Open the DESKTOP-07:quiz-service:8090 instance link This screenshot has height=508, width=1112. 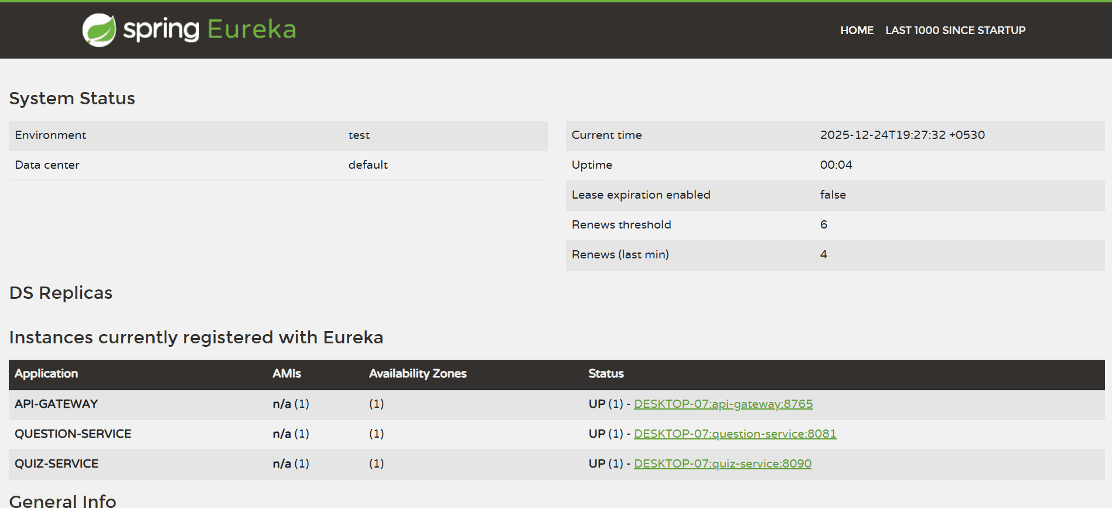[x=722, y=464]
